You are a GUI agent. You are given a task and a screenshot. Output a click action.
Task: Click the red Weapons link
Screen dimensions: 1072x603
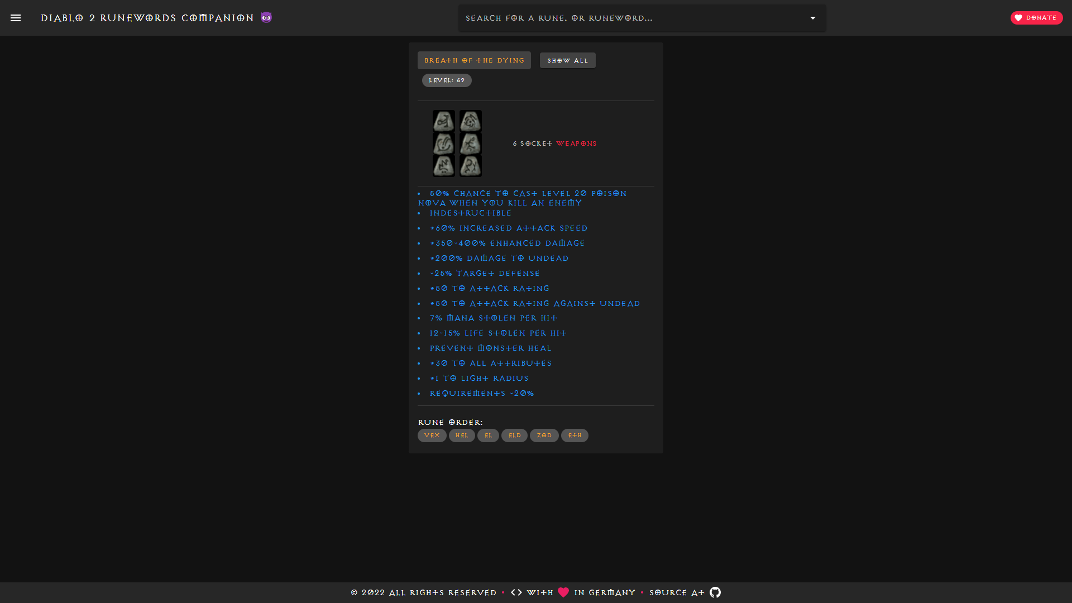(x=576, y=143)
